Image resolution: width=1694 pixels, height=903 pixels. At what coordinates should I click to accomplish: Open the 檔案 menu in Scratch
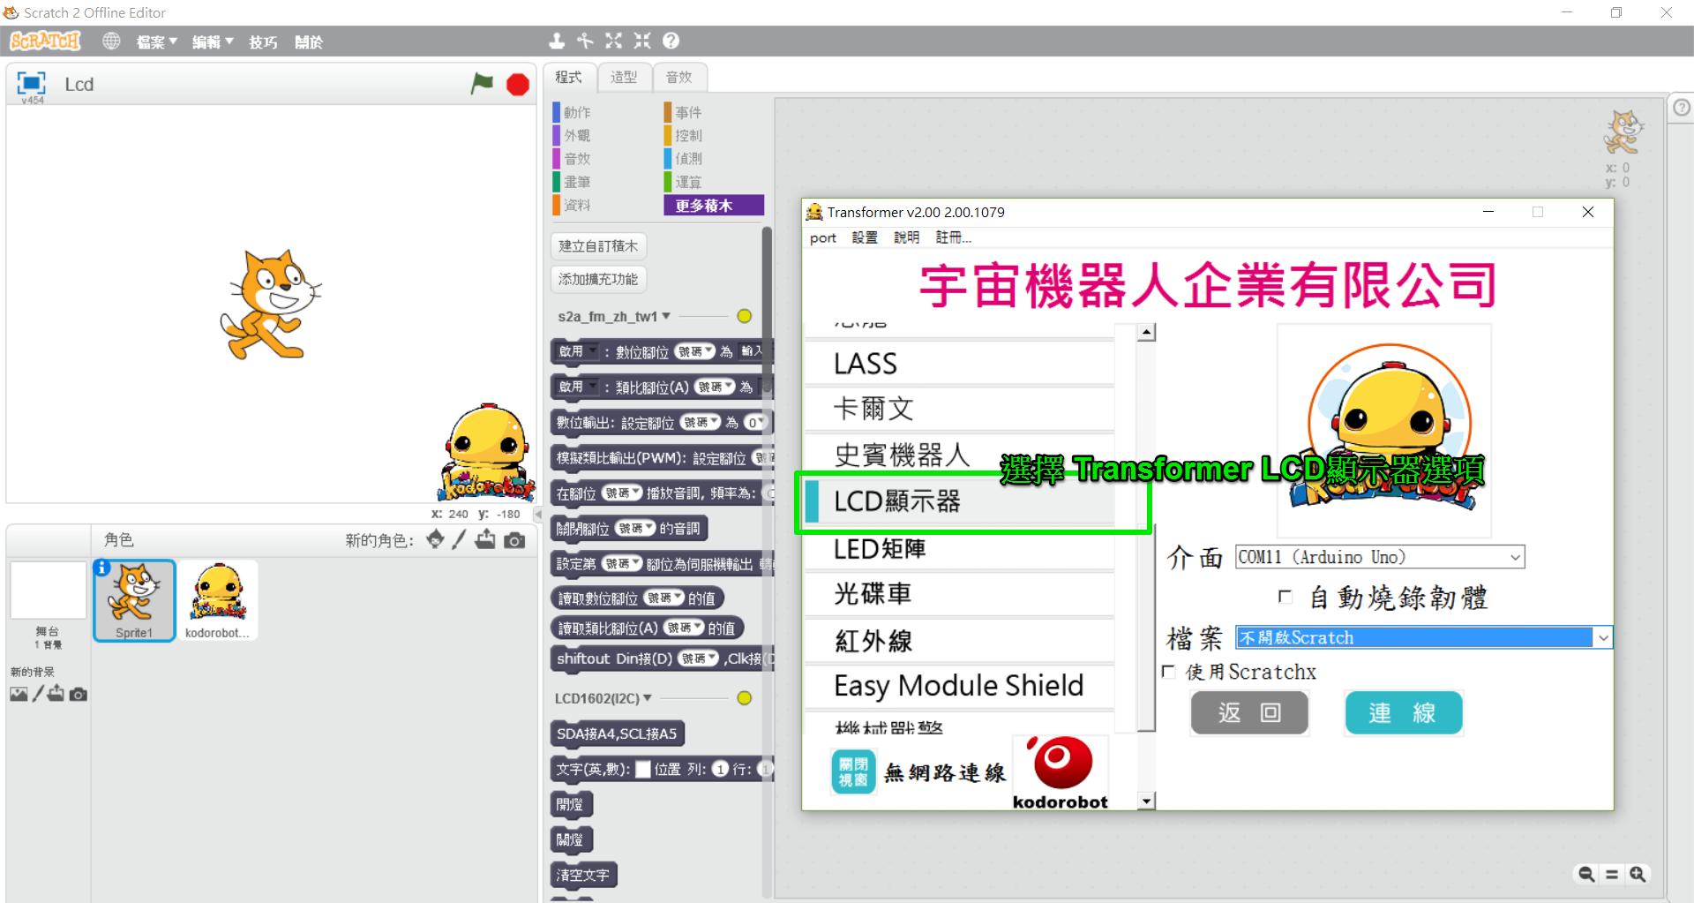[157, 41]
